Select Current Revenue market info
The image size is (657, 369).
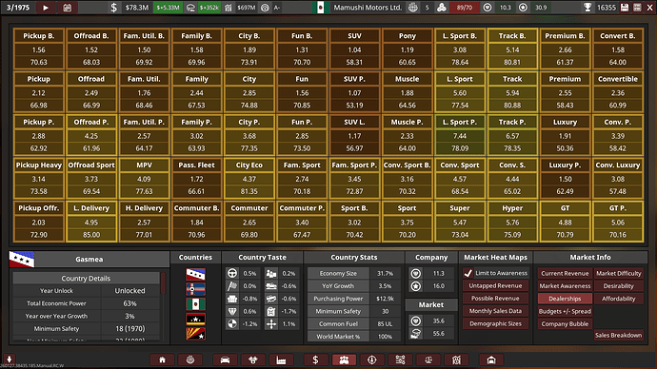[x=565, y=273]
